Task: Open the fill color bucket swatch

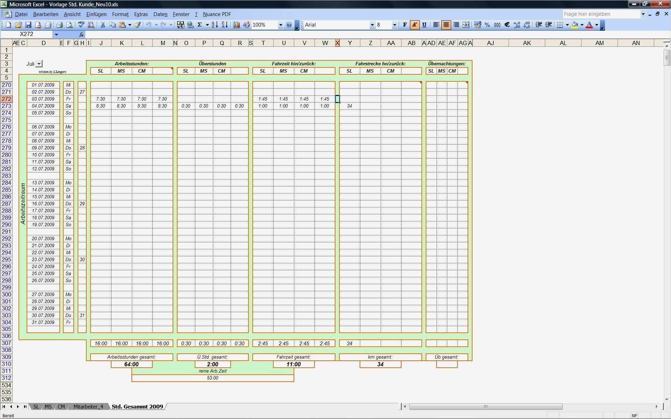Action: point(575,25)
